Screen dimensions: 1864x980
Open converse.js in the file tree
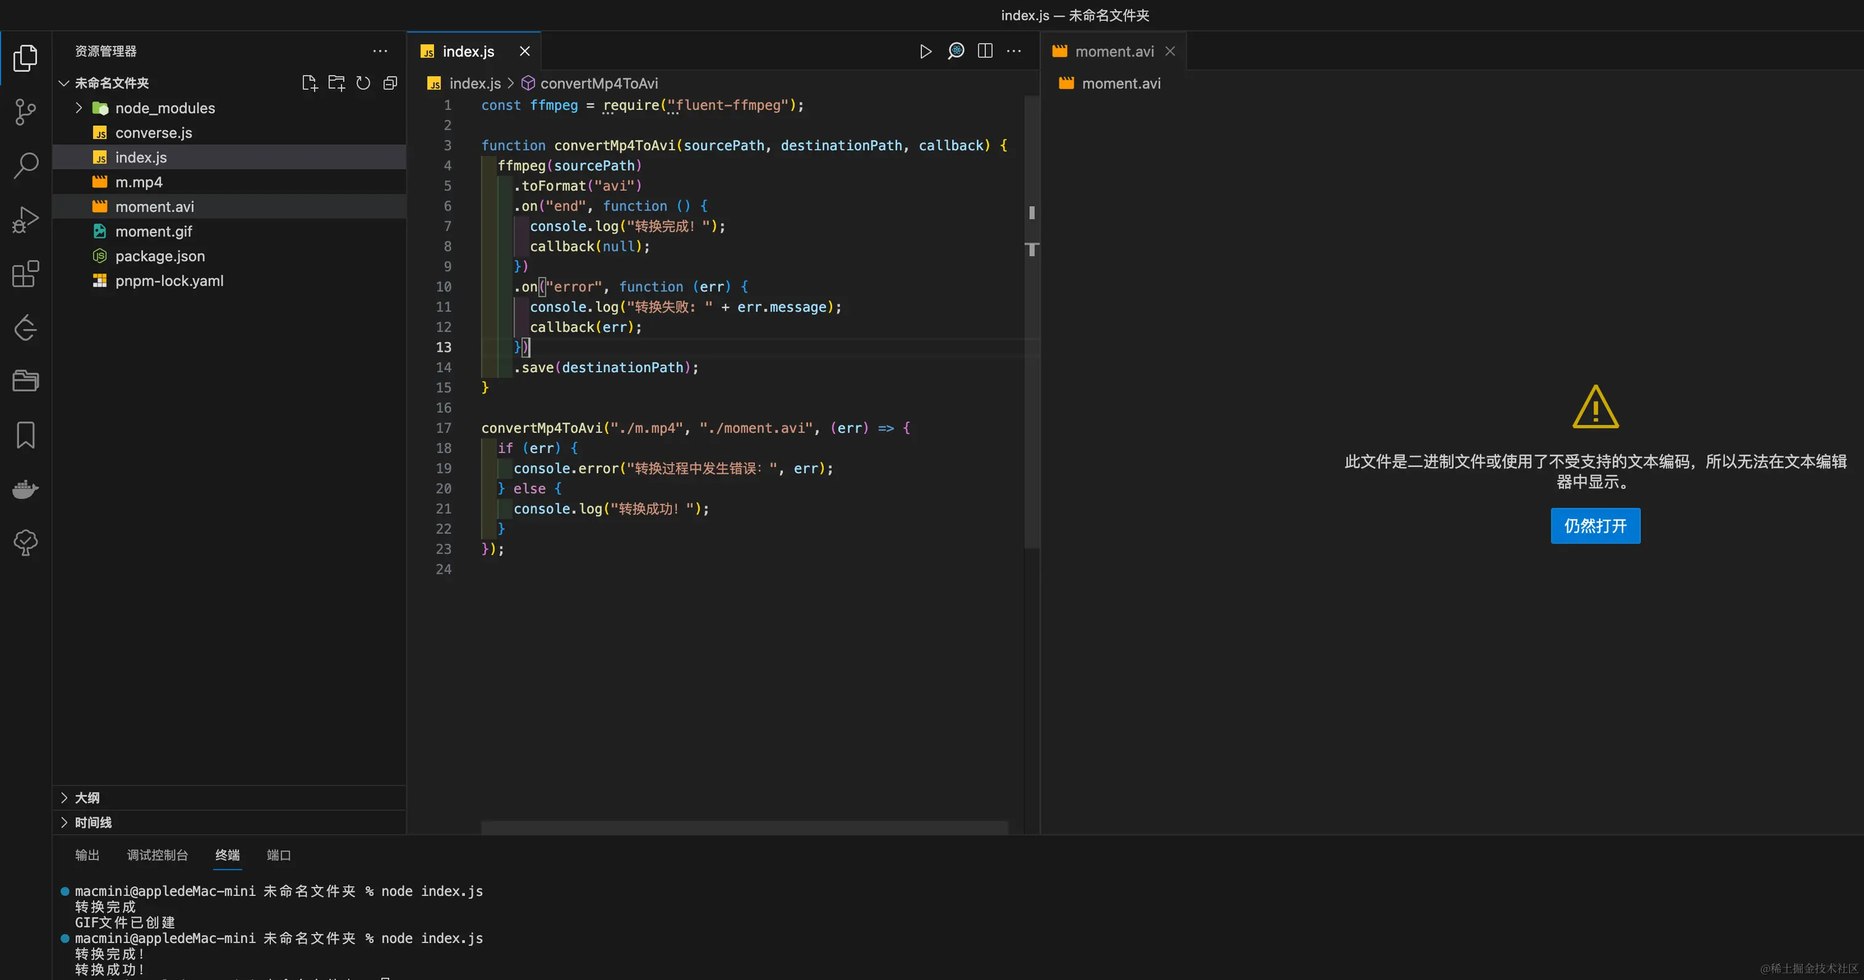click(x=229, y=133)
